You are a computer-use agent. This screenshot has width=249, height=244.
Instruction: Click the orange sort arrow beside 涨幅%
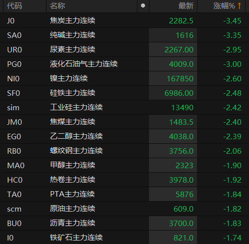tap(239, 6)
